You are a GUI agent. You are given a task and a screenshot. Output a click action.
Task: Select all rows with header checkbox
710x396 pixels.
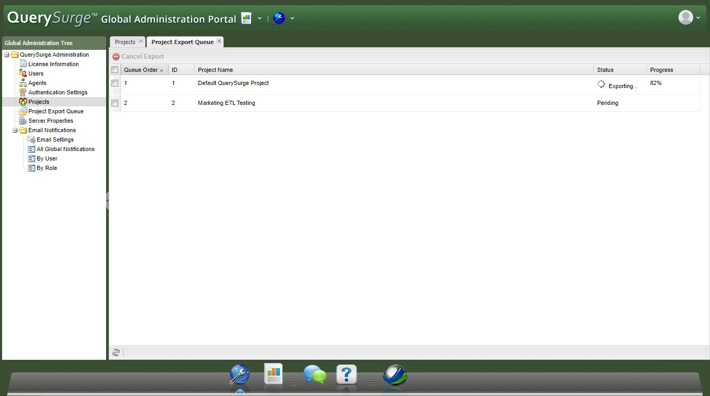115,70
